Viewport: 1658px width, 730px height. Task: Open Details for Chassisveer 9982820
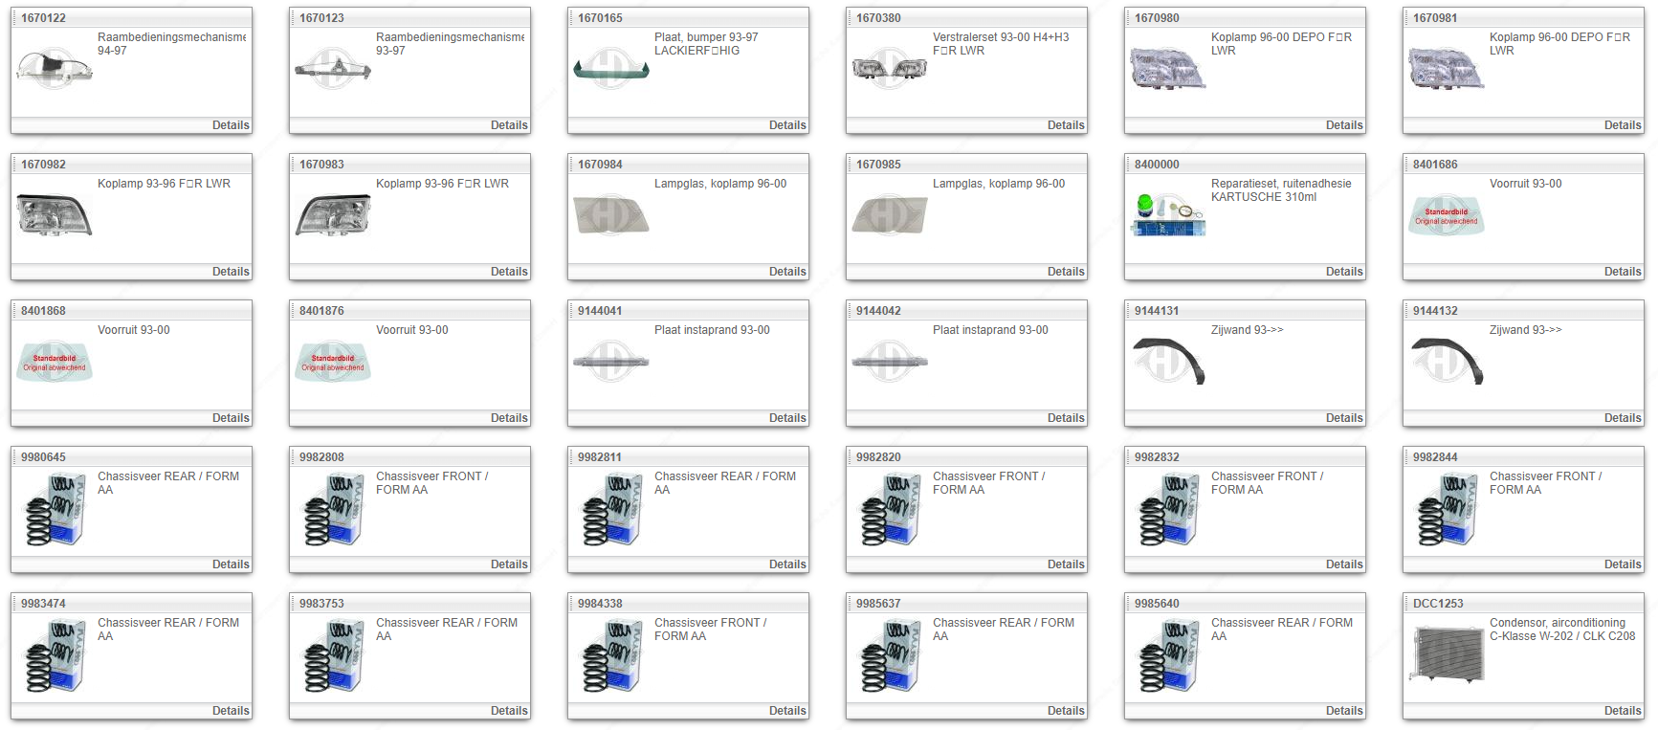pyautogui.click(x=1065, y=564)
